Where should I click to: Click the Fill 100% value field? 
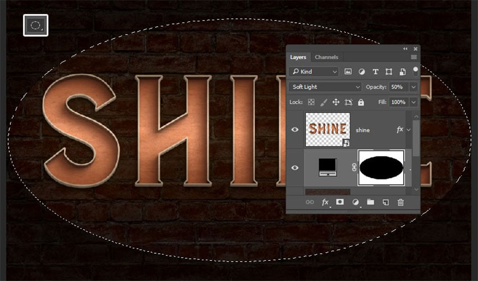(398, 102)
